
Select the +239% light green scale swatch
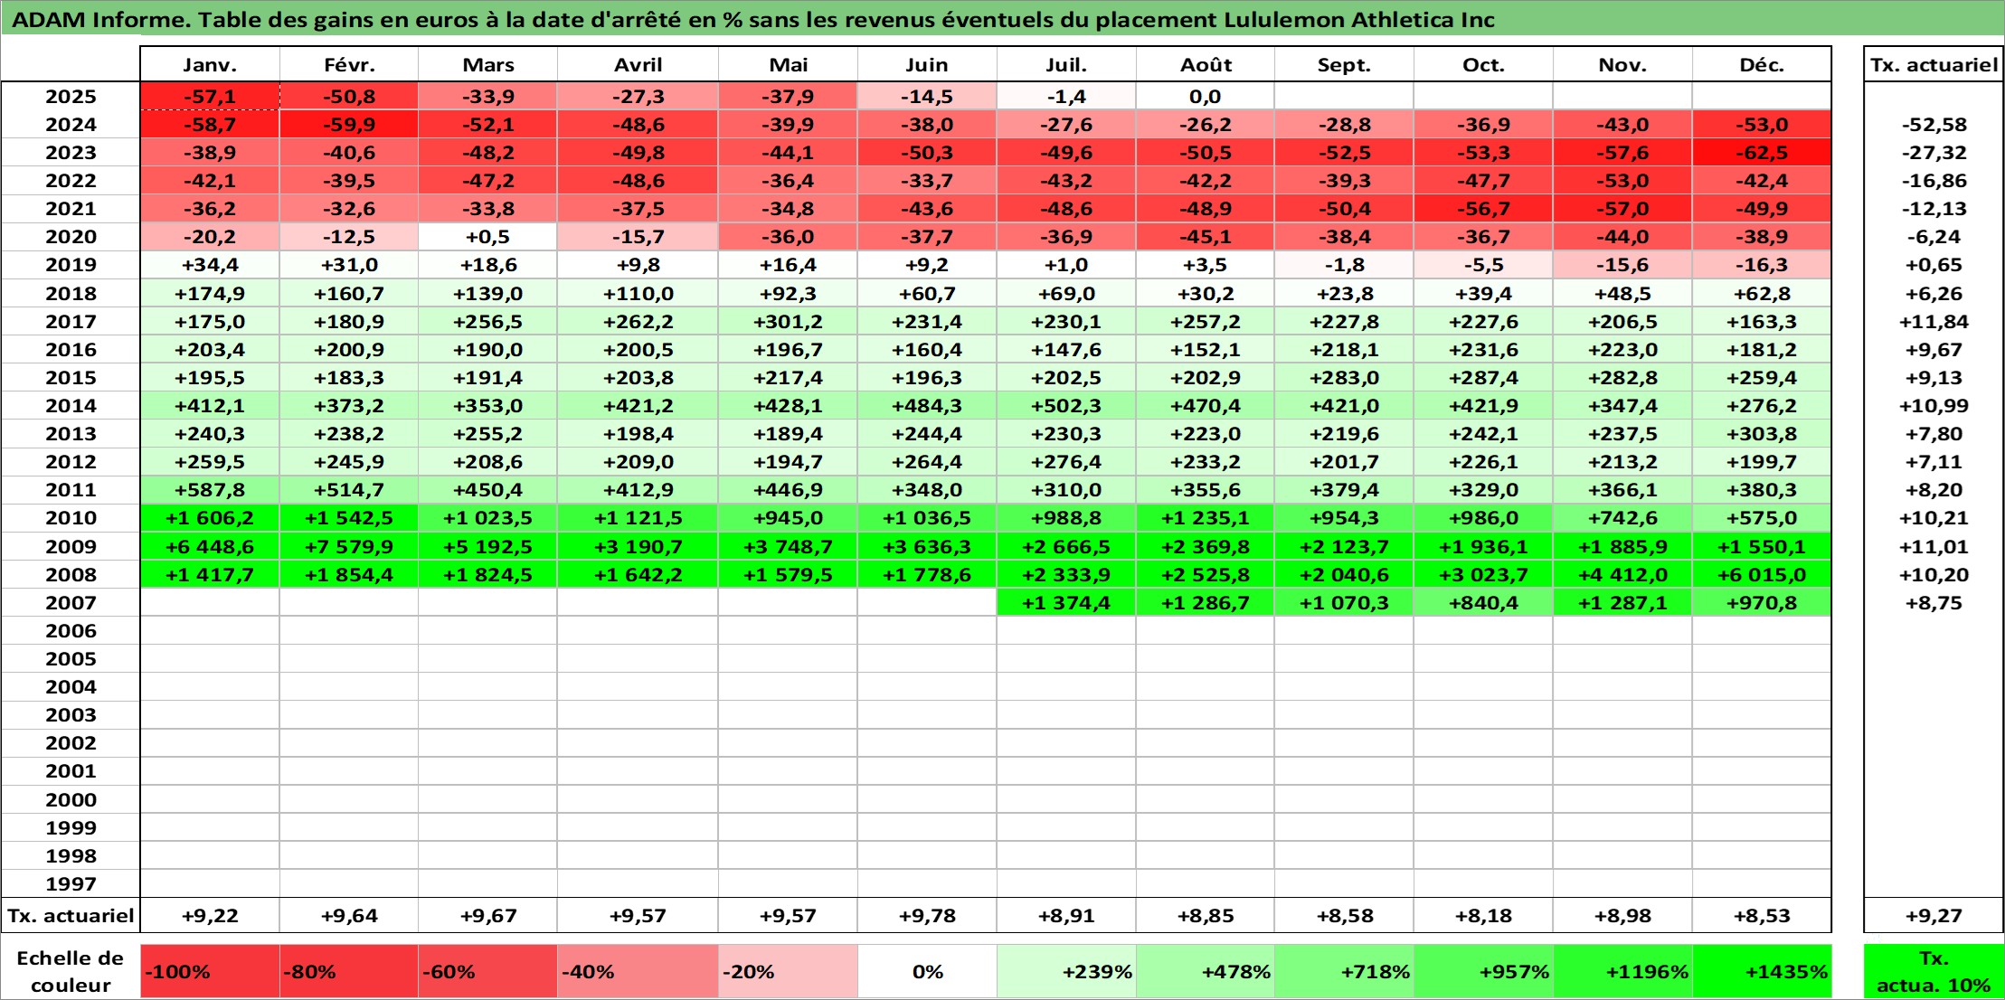tap(1066, 971)
